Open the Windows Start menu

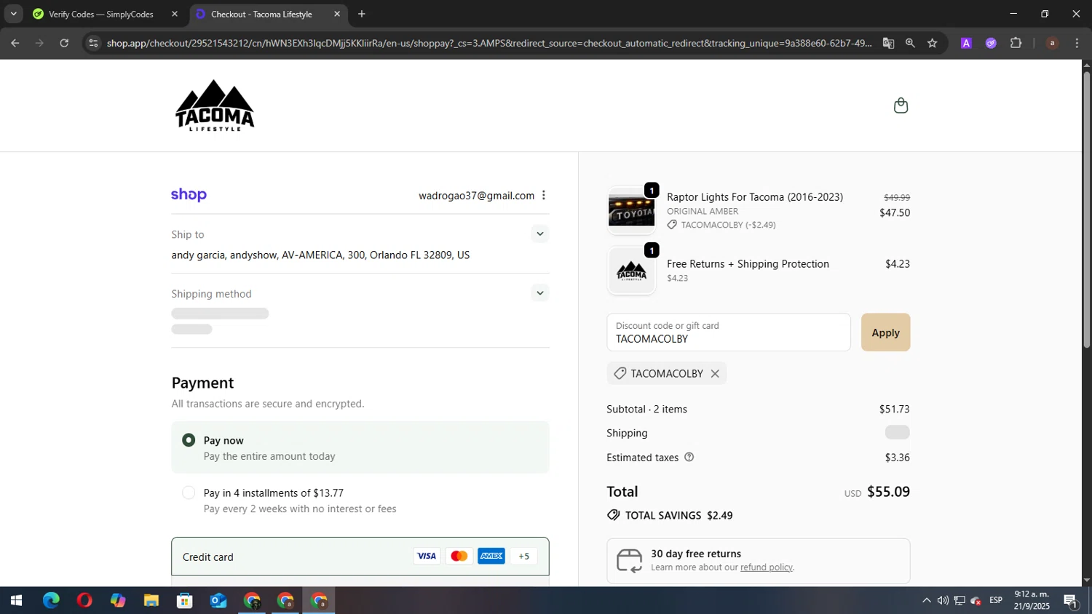click(x=16, y=601)
